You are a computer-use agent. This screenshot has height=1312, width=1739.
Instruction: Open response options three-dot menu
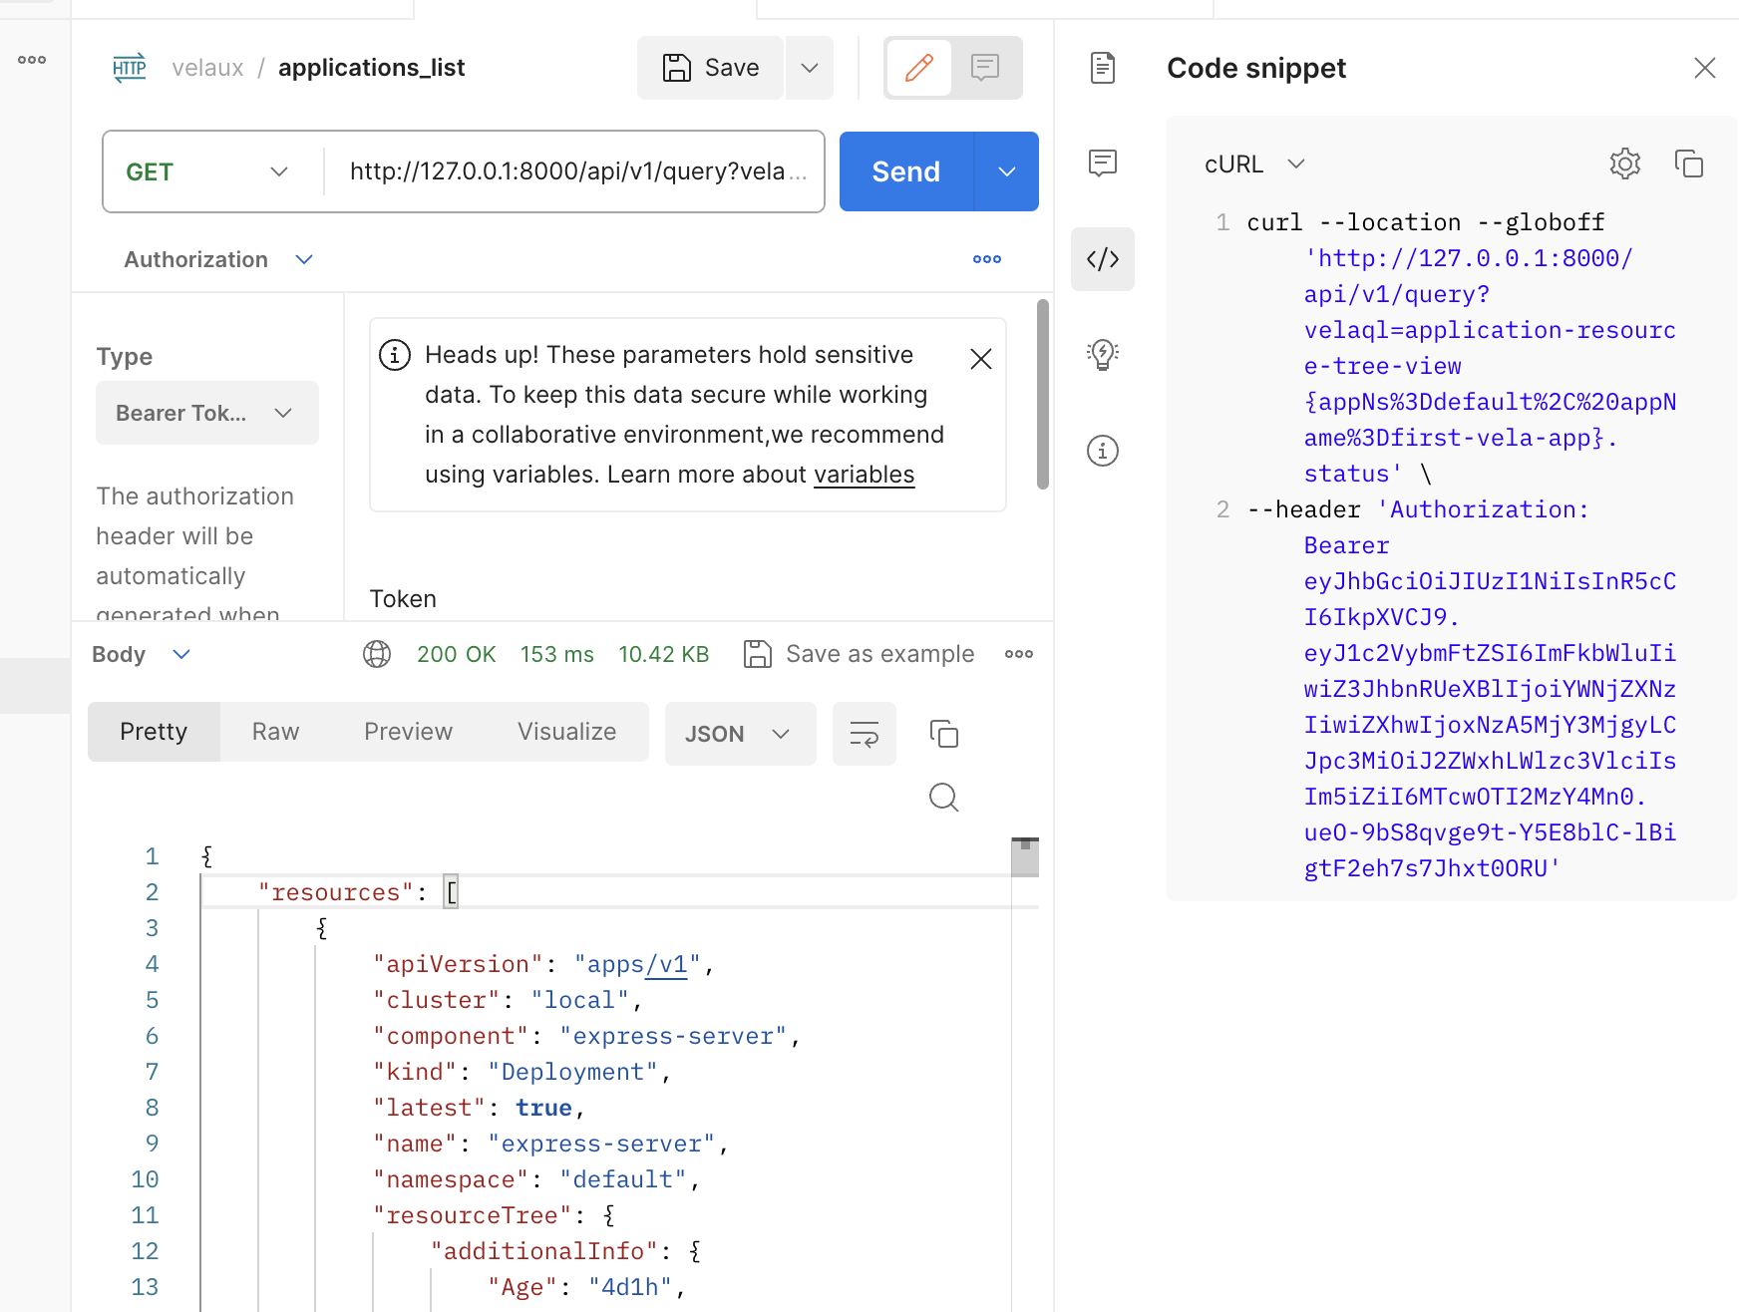tap(1019, 654)
